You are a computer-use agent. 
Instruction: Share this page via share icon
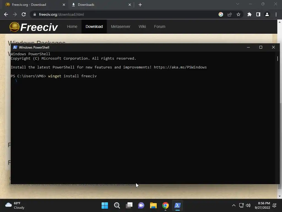coord(230,14)
